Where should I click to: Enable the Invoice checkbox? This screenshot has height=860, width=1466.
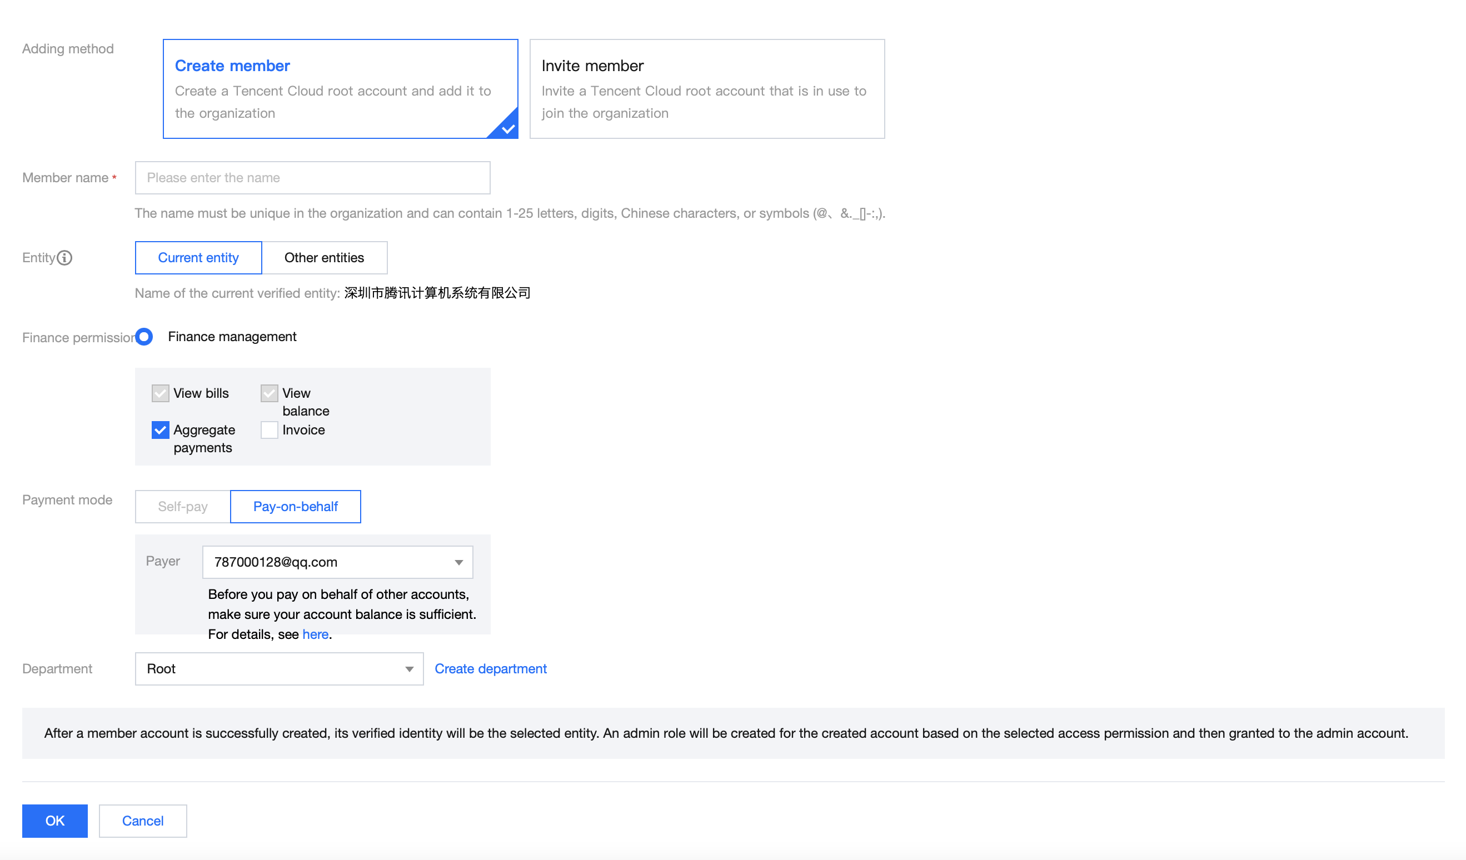pyautogui.click(x=269, y=429)
